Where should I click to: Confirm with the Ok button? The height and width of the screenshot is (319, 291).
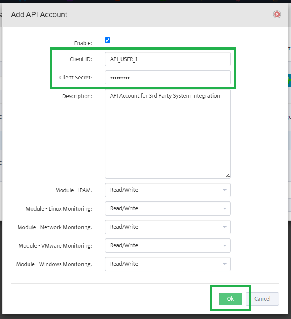pyautogui.click(x=230, y=299)
